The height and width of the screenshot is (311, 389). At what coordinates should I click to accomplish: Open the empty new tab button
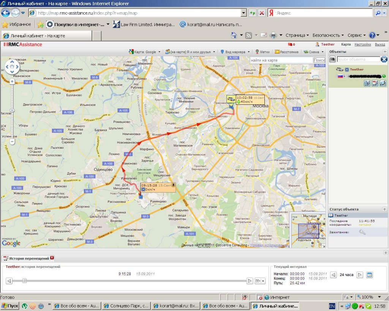(97, 36)
